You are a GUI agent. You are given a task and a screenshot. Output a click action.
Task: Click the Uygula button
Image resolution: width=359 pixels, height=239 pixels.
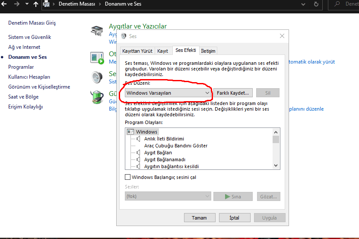coord(270,218)
